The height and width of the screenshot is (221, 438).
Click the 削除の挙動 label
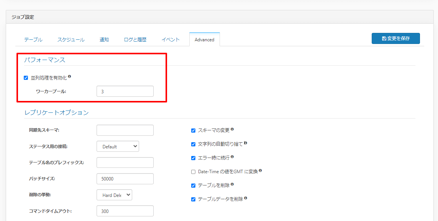pyautogui.click(x=40, y=195)
